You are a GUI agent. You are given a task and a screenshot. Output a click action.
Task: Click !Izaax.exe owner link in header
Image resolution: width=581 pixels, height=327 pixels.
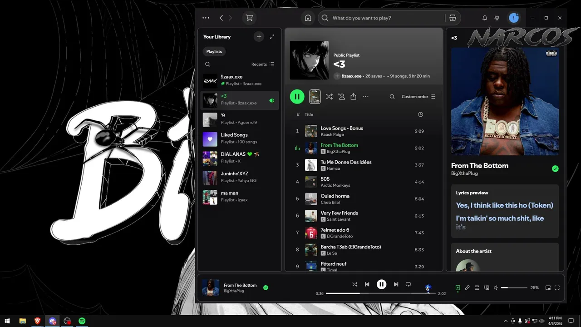pos(352,76)
